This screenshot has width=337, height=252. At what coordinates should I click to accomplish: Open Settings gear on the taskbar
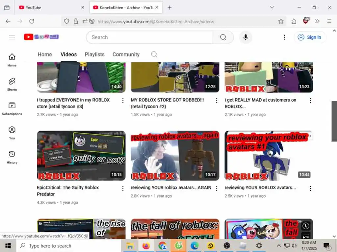pyautogui.click(x=259, y=245)
